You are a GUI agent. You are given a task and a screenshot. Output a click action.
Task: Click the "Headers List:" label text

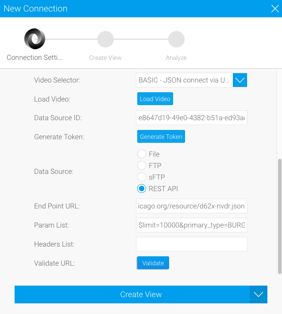click(54, 244)
